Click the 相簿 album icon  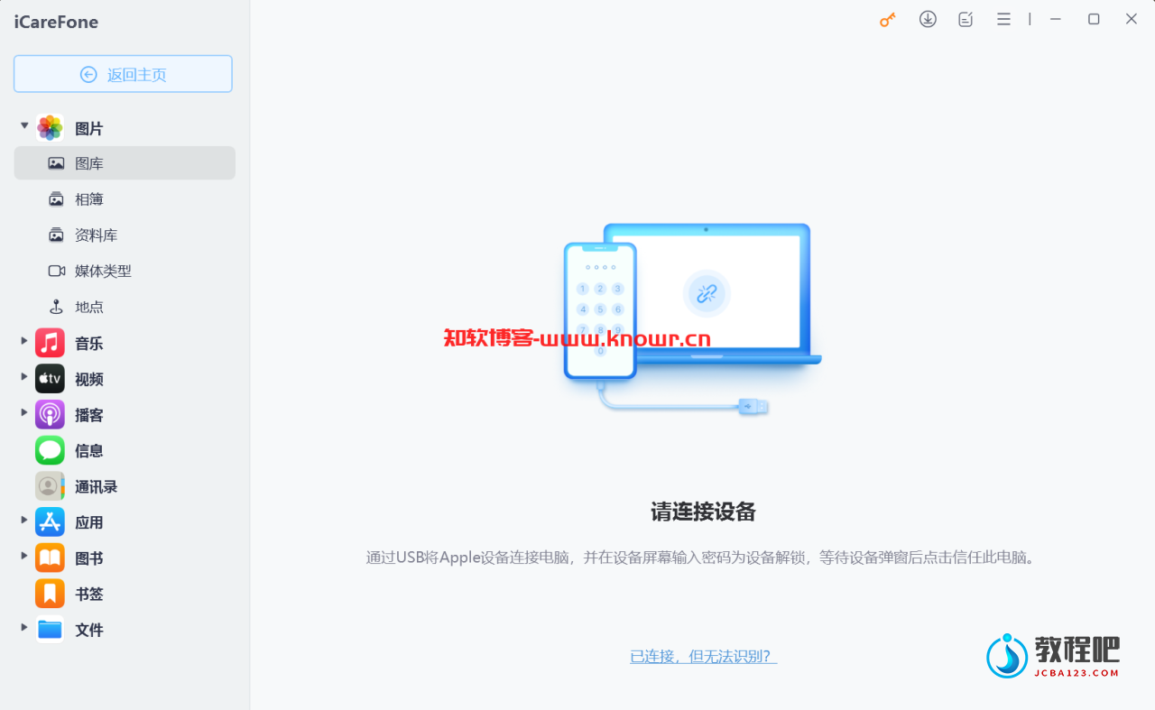coord(57,199)
